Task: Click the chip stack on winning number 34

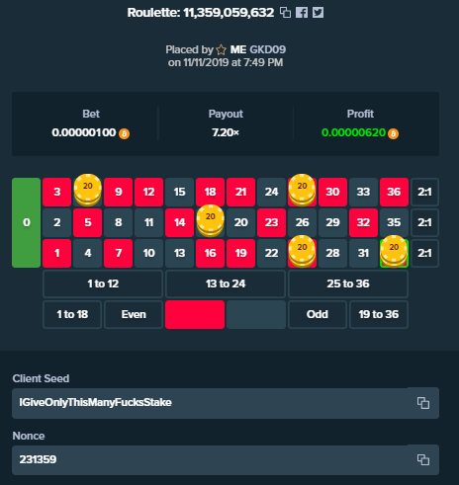Action: 394,252
